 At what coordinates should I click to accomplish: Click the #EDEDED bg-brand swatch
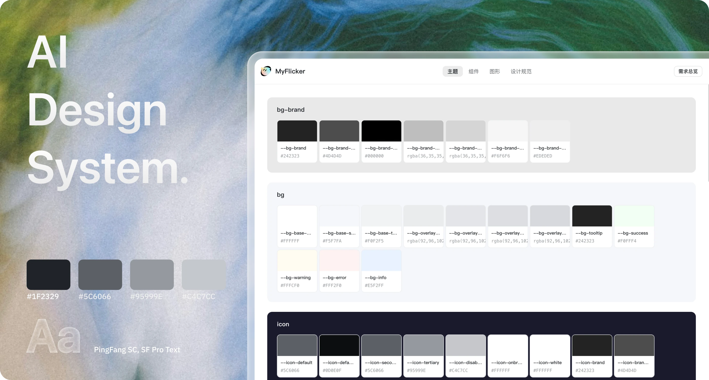(550, 141)
